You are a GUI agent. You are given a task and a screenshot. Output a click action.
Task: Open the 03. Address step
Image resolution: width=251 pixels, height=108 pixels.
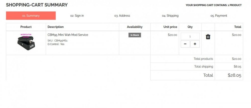pyautogui.click(x=122, y=16)
